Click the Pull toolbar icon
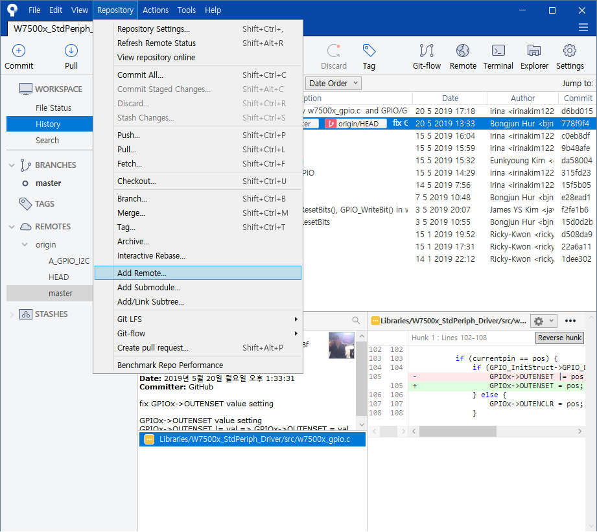Screen dimensions: 597x532 click(71, 51)
